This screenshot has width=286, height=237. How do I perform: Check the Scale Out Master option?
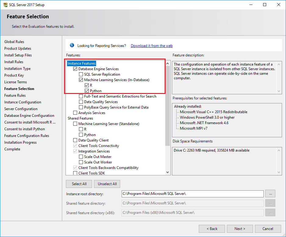pyautogui.click(x=81, y=156)
